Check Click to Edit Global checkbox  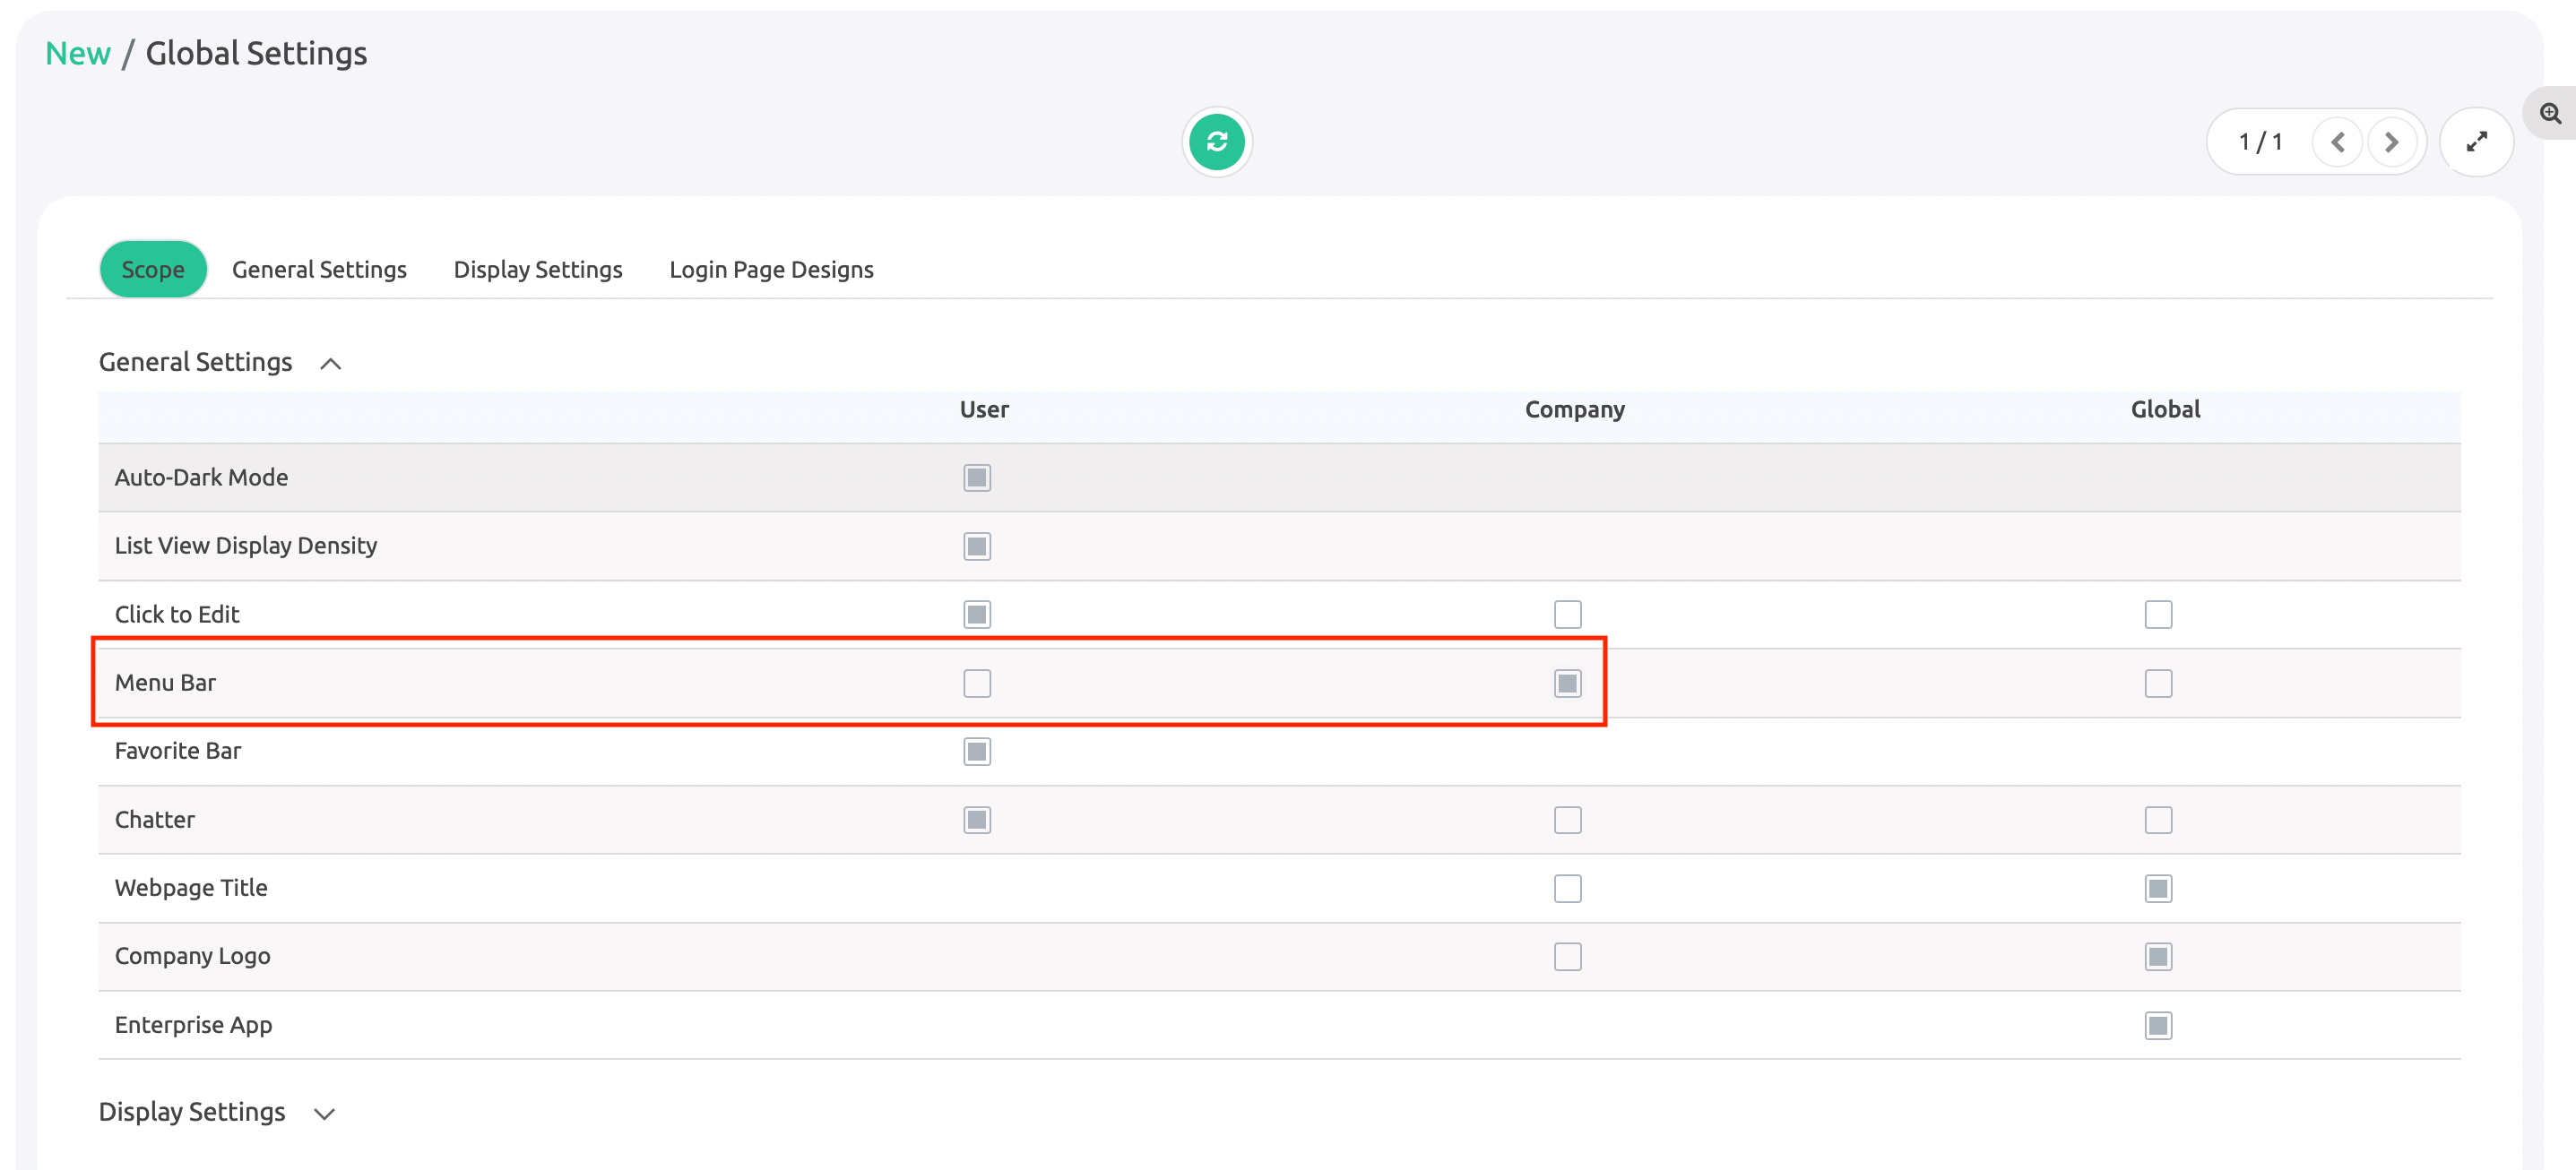click(x=2158, y=615)
